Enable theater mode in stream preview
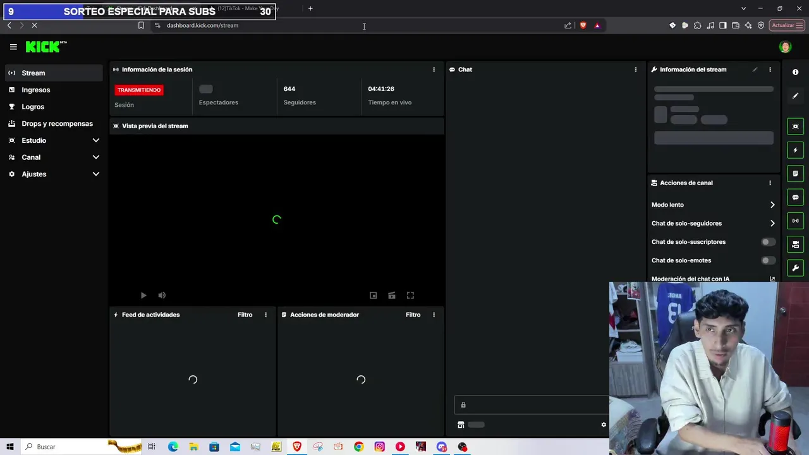Viewport: 809px width, 455px height. [x=392, y=295]
